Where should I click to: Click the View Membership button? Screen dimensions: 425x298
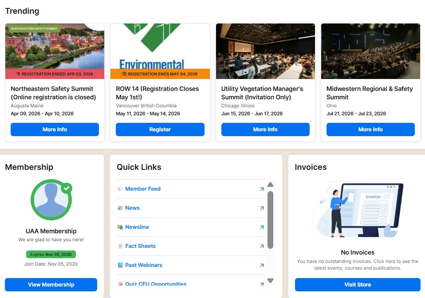(x=51, y=285)
